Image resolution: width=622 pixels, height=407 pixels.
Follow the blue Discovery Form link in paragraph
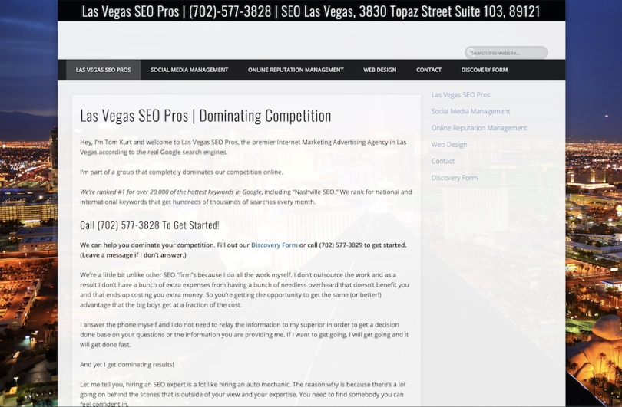pos(274,245)
